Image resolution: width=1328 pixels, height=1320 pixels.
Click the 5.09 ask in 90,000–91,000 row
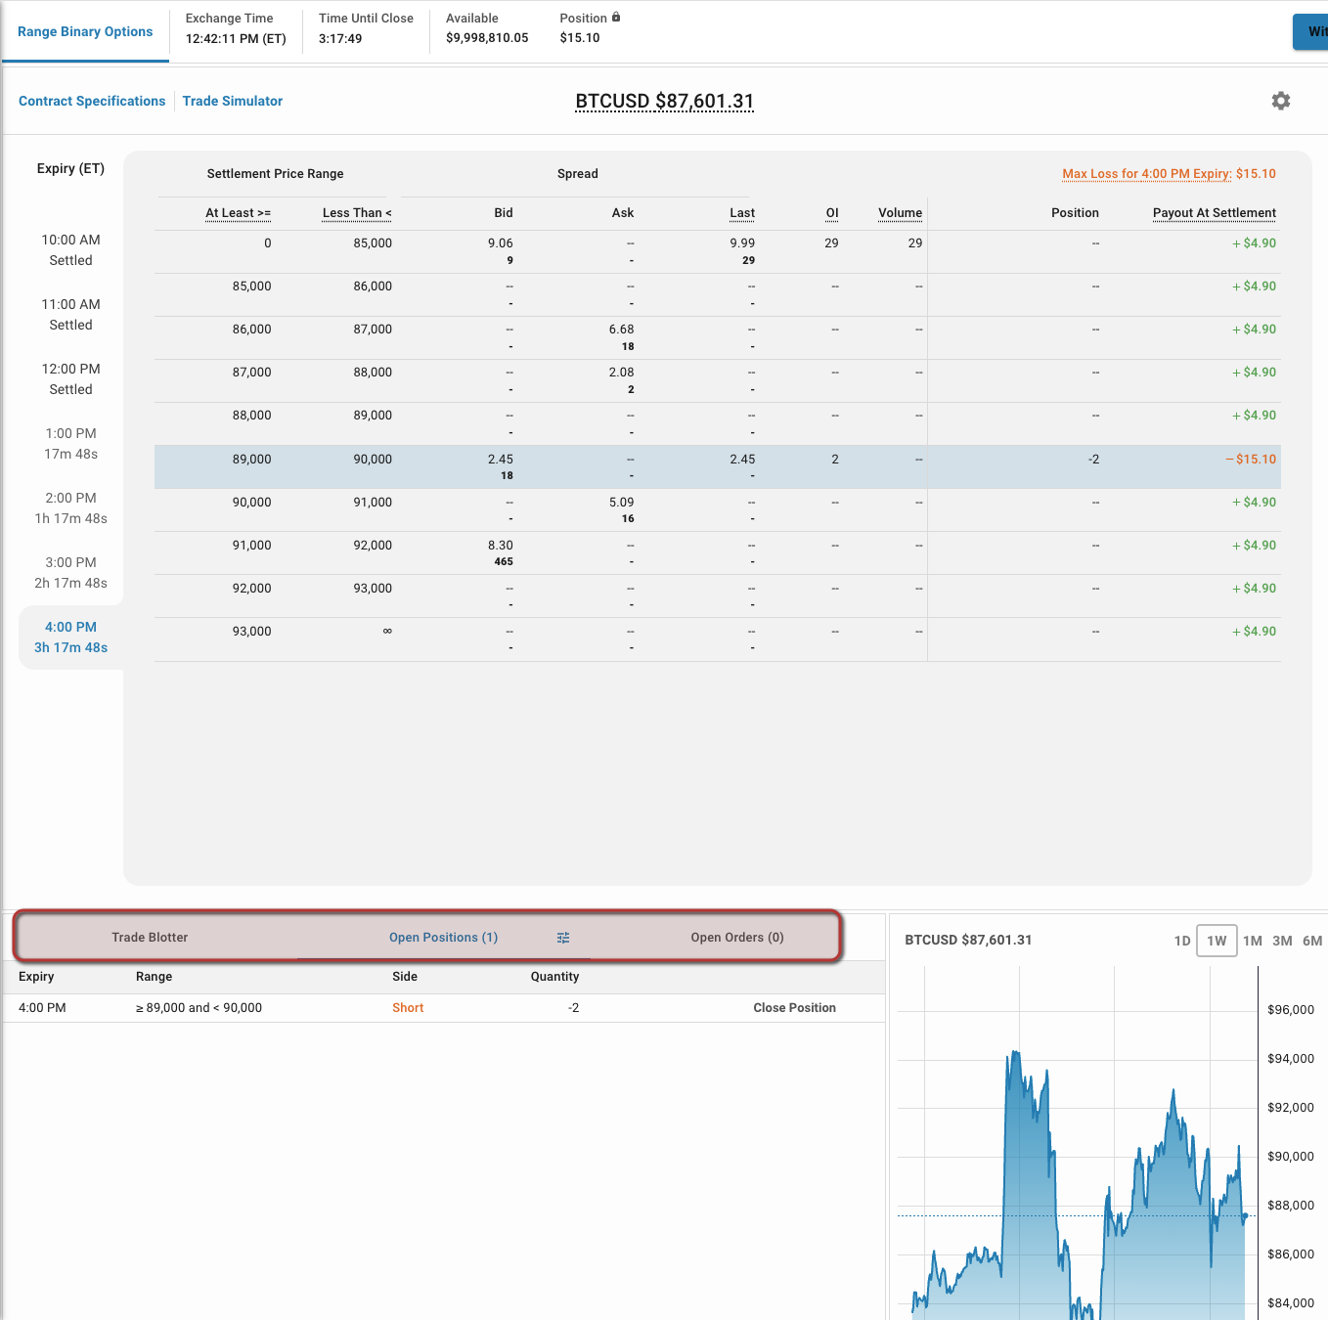[621, 503]
